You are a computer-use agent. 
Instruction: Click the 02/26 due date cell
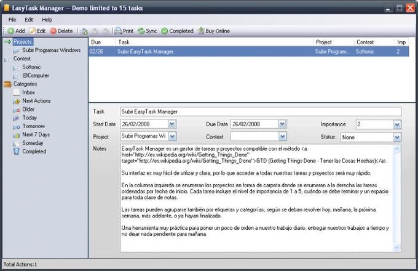coord(97,52)
